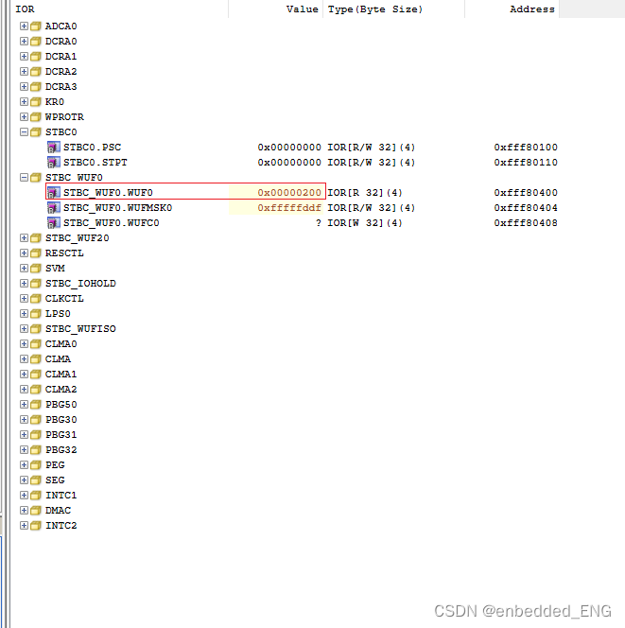625x628 pixels.
Task: Click the STBC_IOHOLD folder icon
Action: pyautogui.click(x=36, y=284)
